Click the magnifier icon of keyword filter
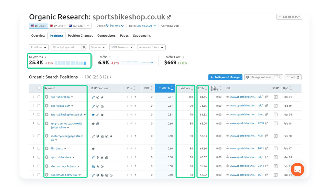This screenshot has width=329, height=192. pos(84,47)
